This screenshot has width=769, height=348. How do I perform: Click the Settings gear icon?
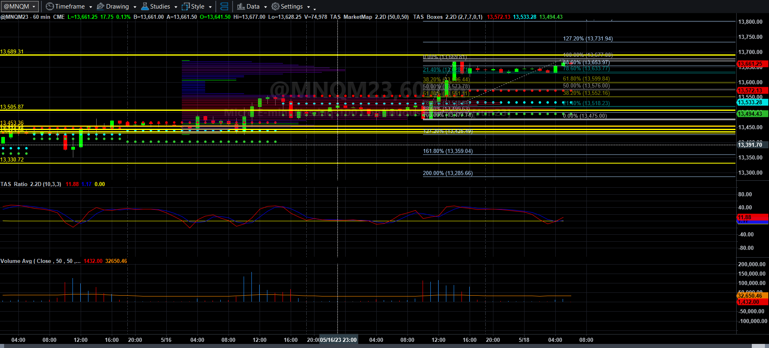tap(276, 7)
